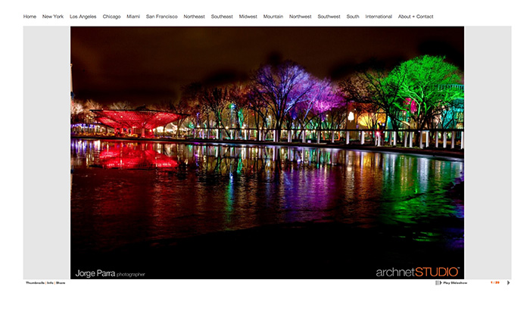530x311 pixels.
Task: Select the Northwest menu item
Action: coord(301,16)
